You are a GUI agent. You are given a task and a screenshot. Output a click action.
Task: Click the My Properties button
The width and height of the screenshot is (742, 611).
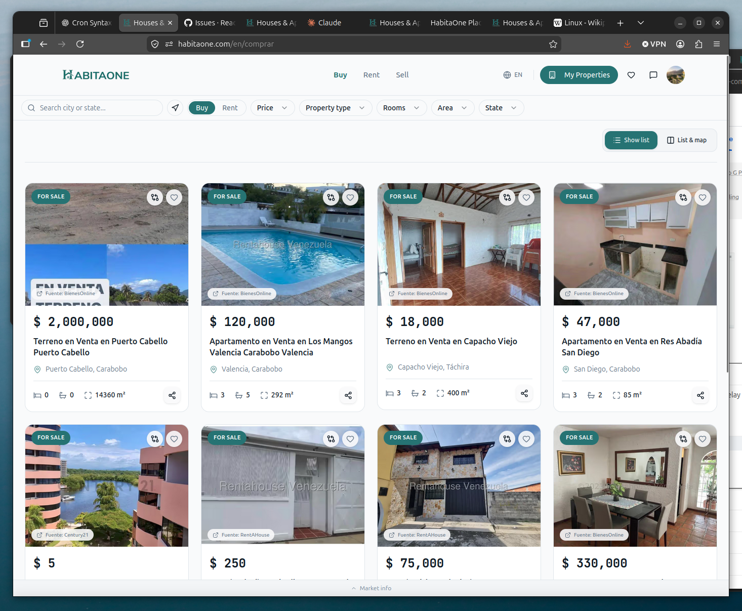click(x=579, y=75)
